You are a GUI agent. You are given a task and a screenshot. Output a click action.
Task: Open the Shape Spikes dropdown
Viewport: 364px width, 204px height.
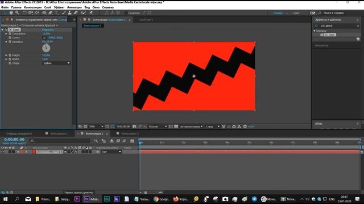click(56, 63)
